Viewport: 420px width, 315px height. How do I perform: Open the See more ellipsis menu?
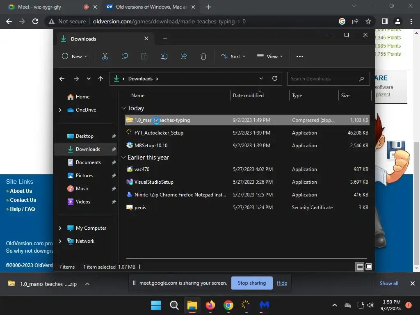pos(300,57)
